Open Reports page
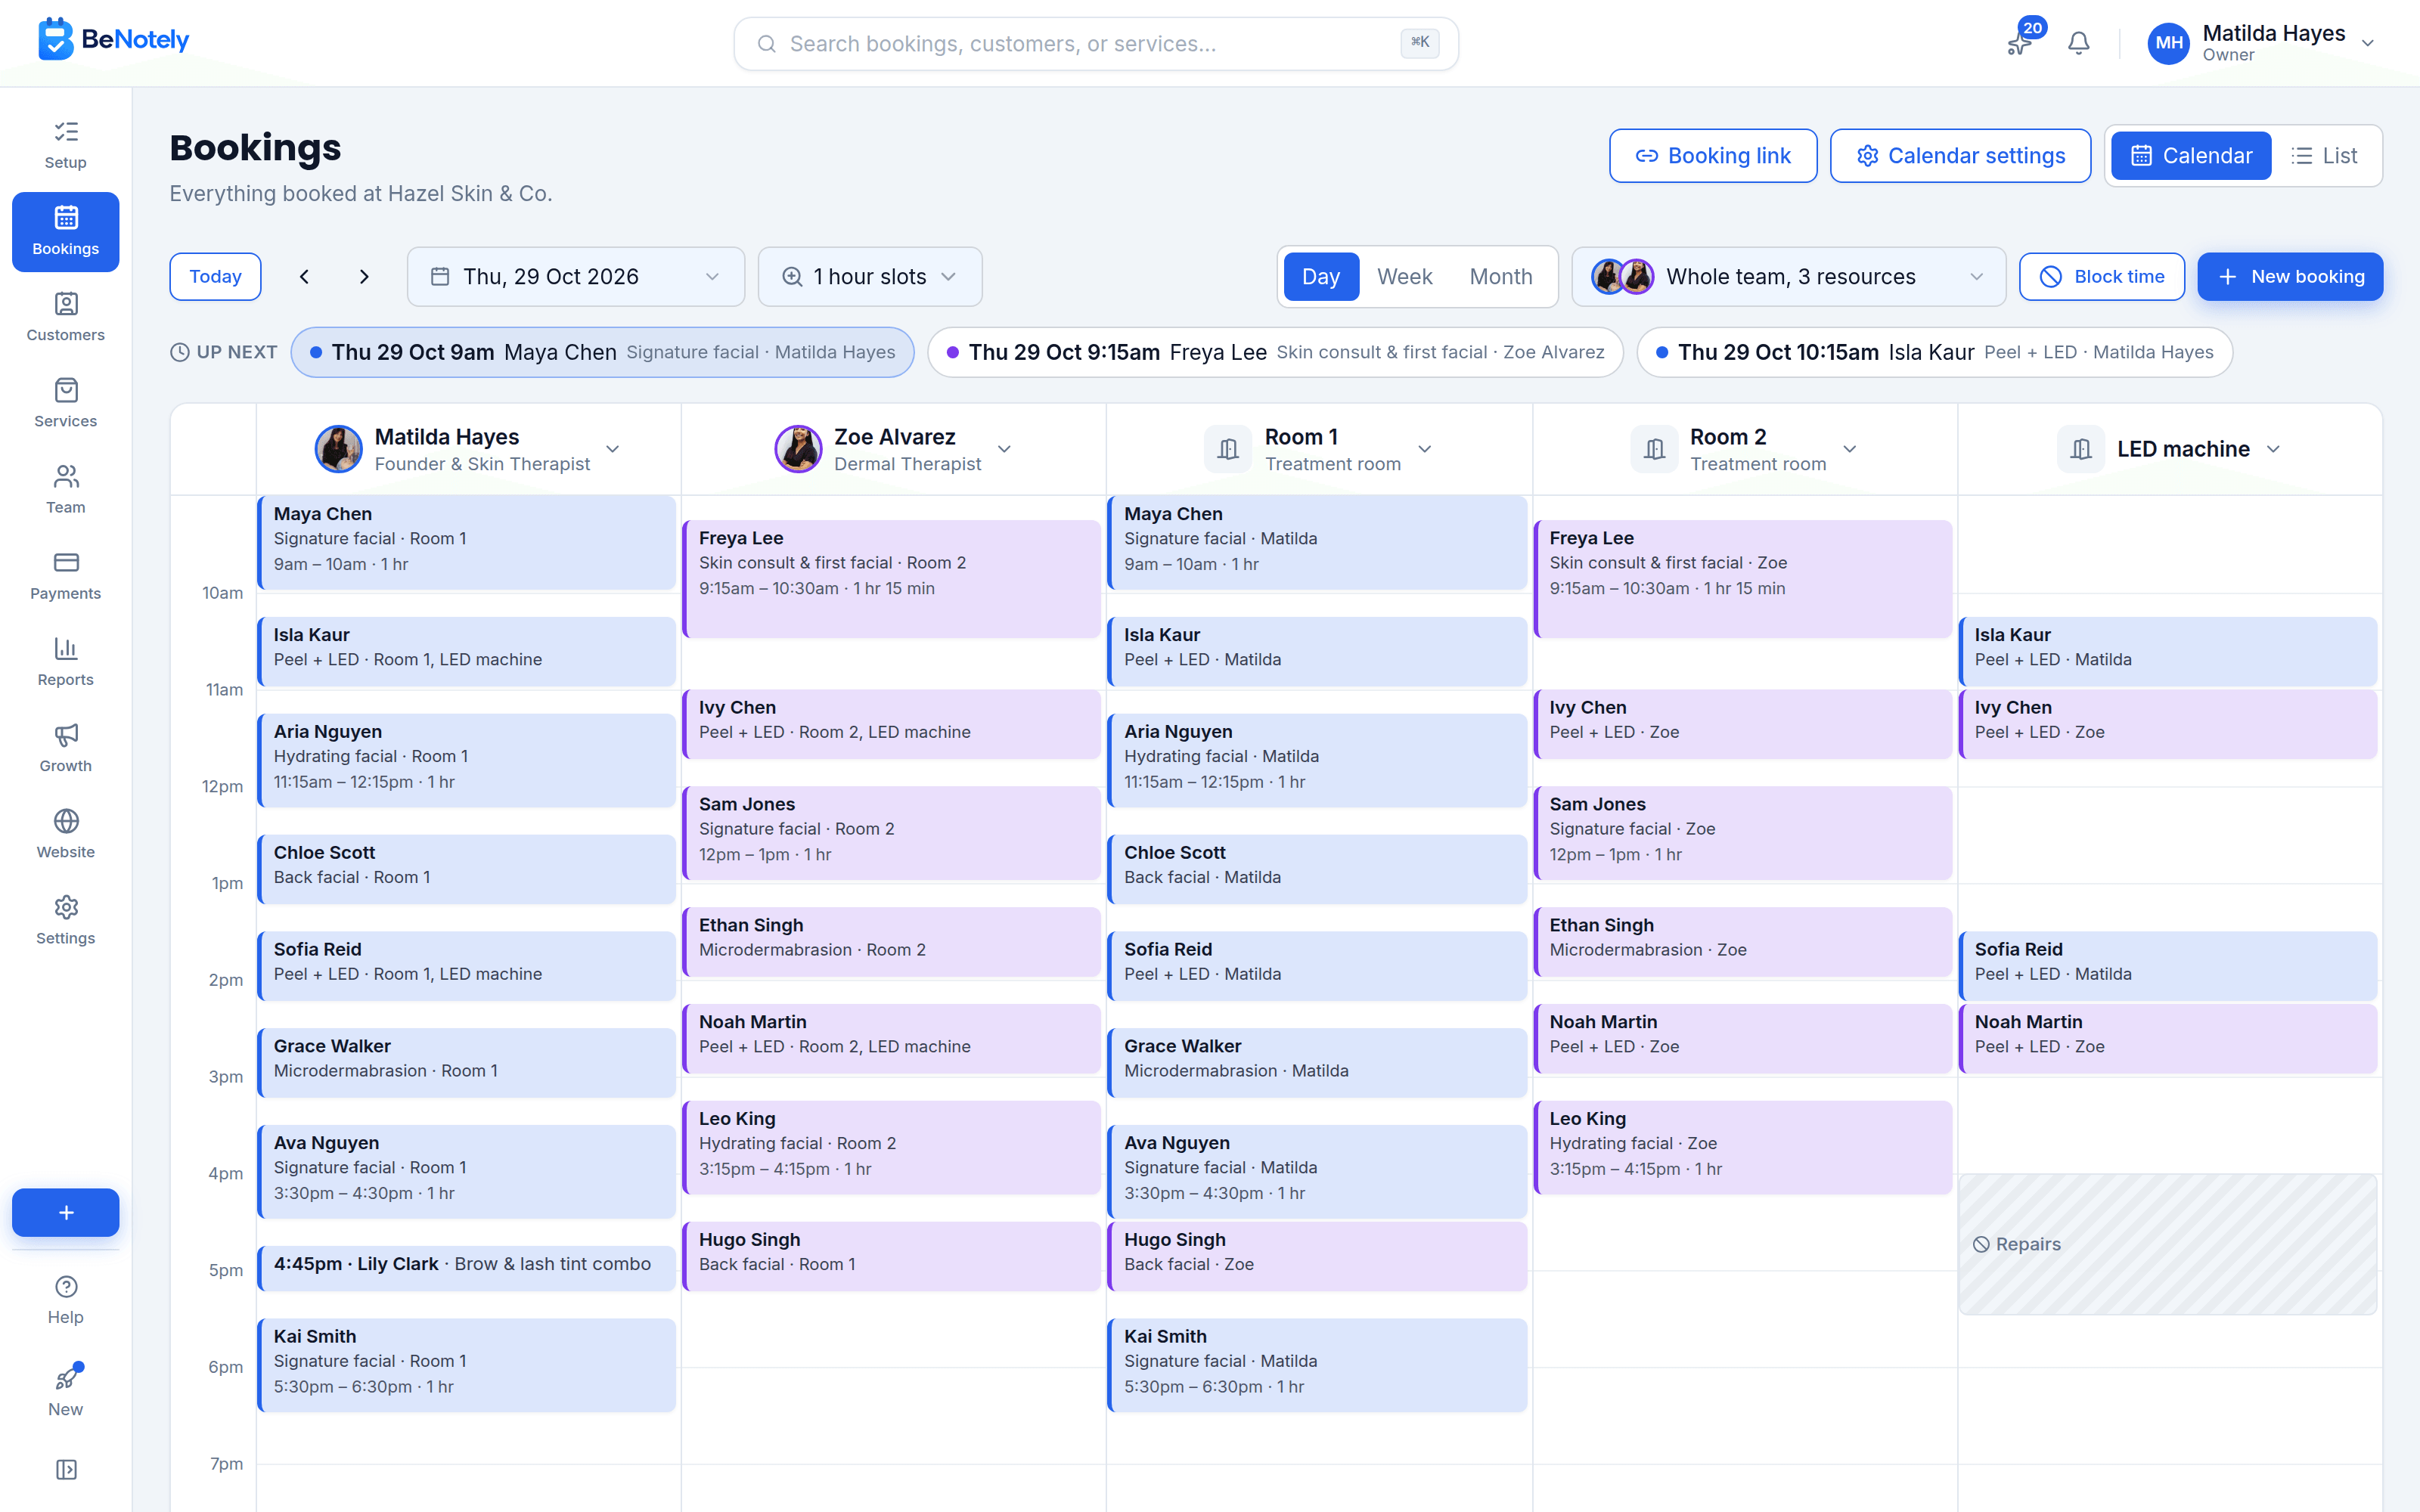 tap(66, 661)
